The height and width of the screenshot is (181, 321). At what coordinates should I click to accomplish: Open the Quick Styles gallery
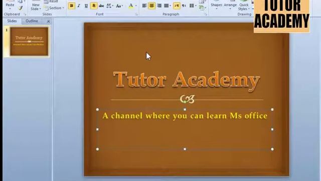(x=244, y=6)
